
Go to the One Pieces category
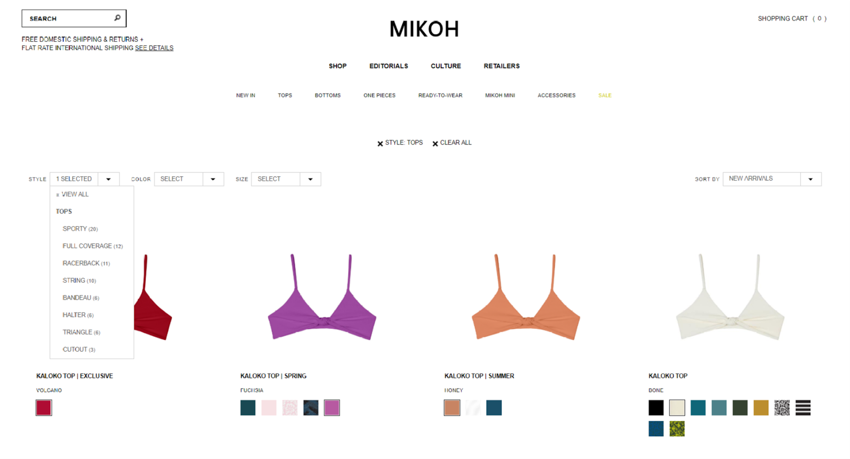[379, 96]
